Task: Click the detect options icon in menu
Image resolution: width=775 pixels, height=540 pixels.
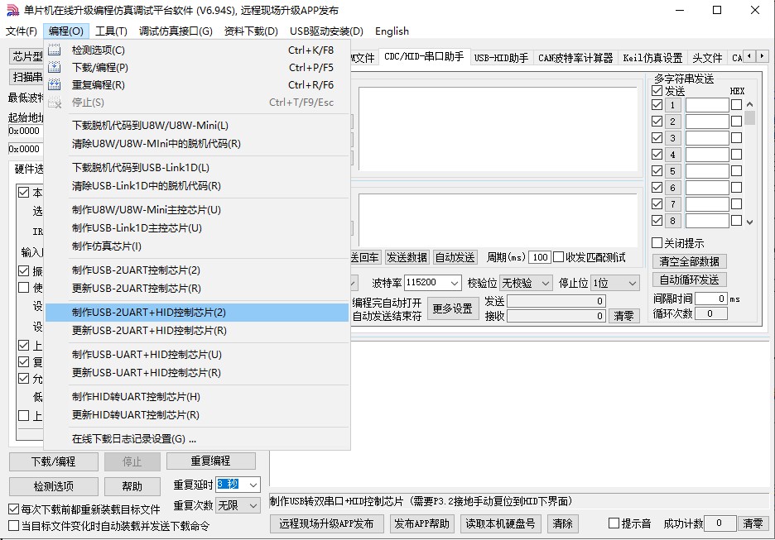Action: (55, 50)
